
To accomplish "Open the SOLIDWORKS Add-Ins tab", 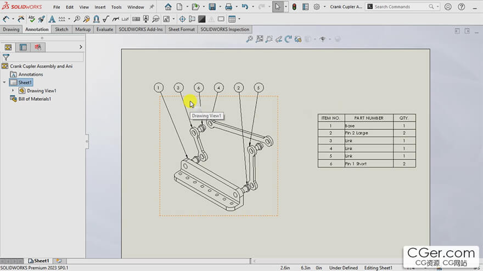I will click(x=141, y=30).
